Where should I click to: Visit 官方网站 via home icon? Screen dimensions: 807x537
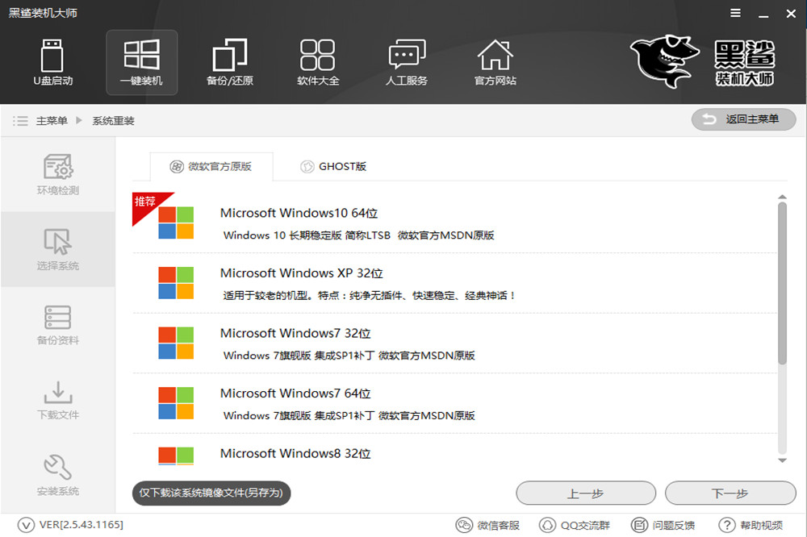click(x=495, y=62)
